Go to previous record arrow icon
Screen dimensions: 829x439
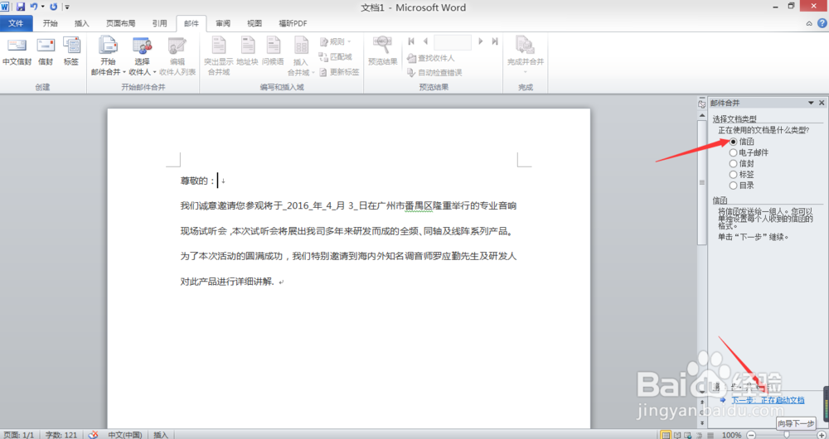425,41
